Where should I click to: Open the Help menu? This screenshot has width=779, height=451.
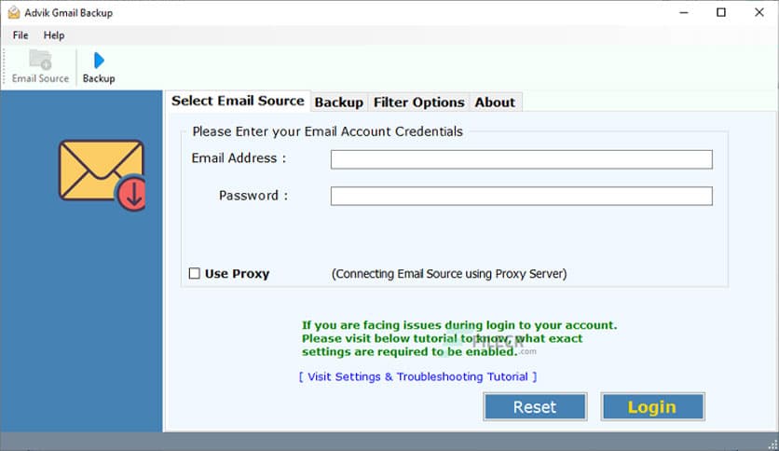[54, 35]
